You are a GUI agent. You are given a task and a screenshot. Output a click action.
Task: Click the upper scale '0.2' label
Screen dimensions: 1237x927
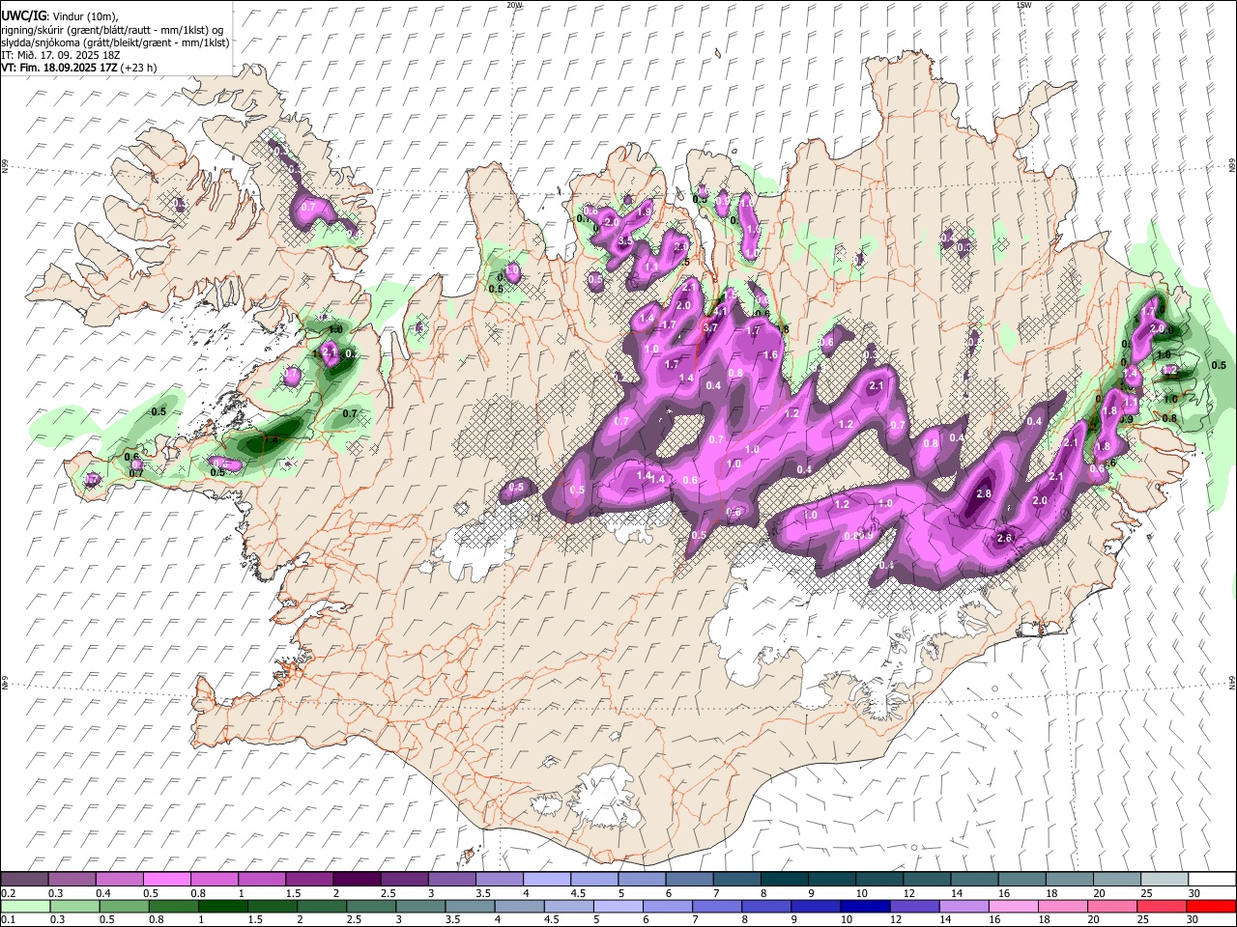pyautogui.click(x=8, y=893)
